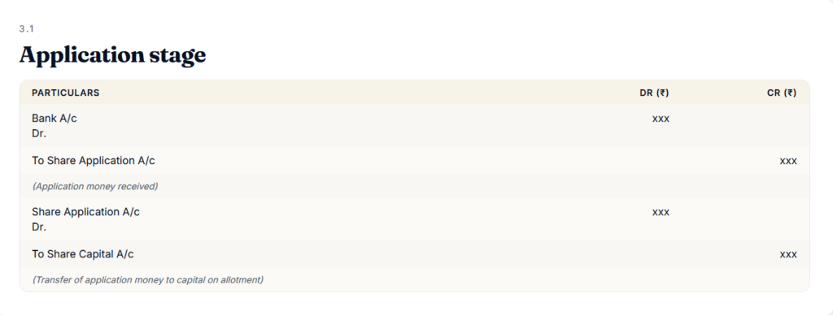Click debit xxx for Share Application A/c
The image size is (833, 315).
[x=661, y=212]
